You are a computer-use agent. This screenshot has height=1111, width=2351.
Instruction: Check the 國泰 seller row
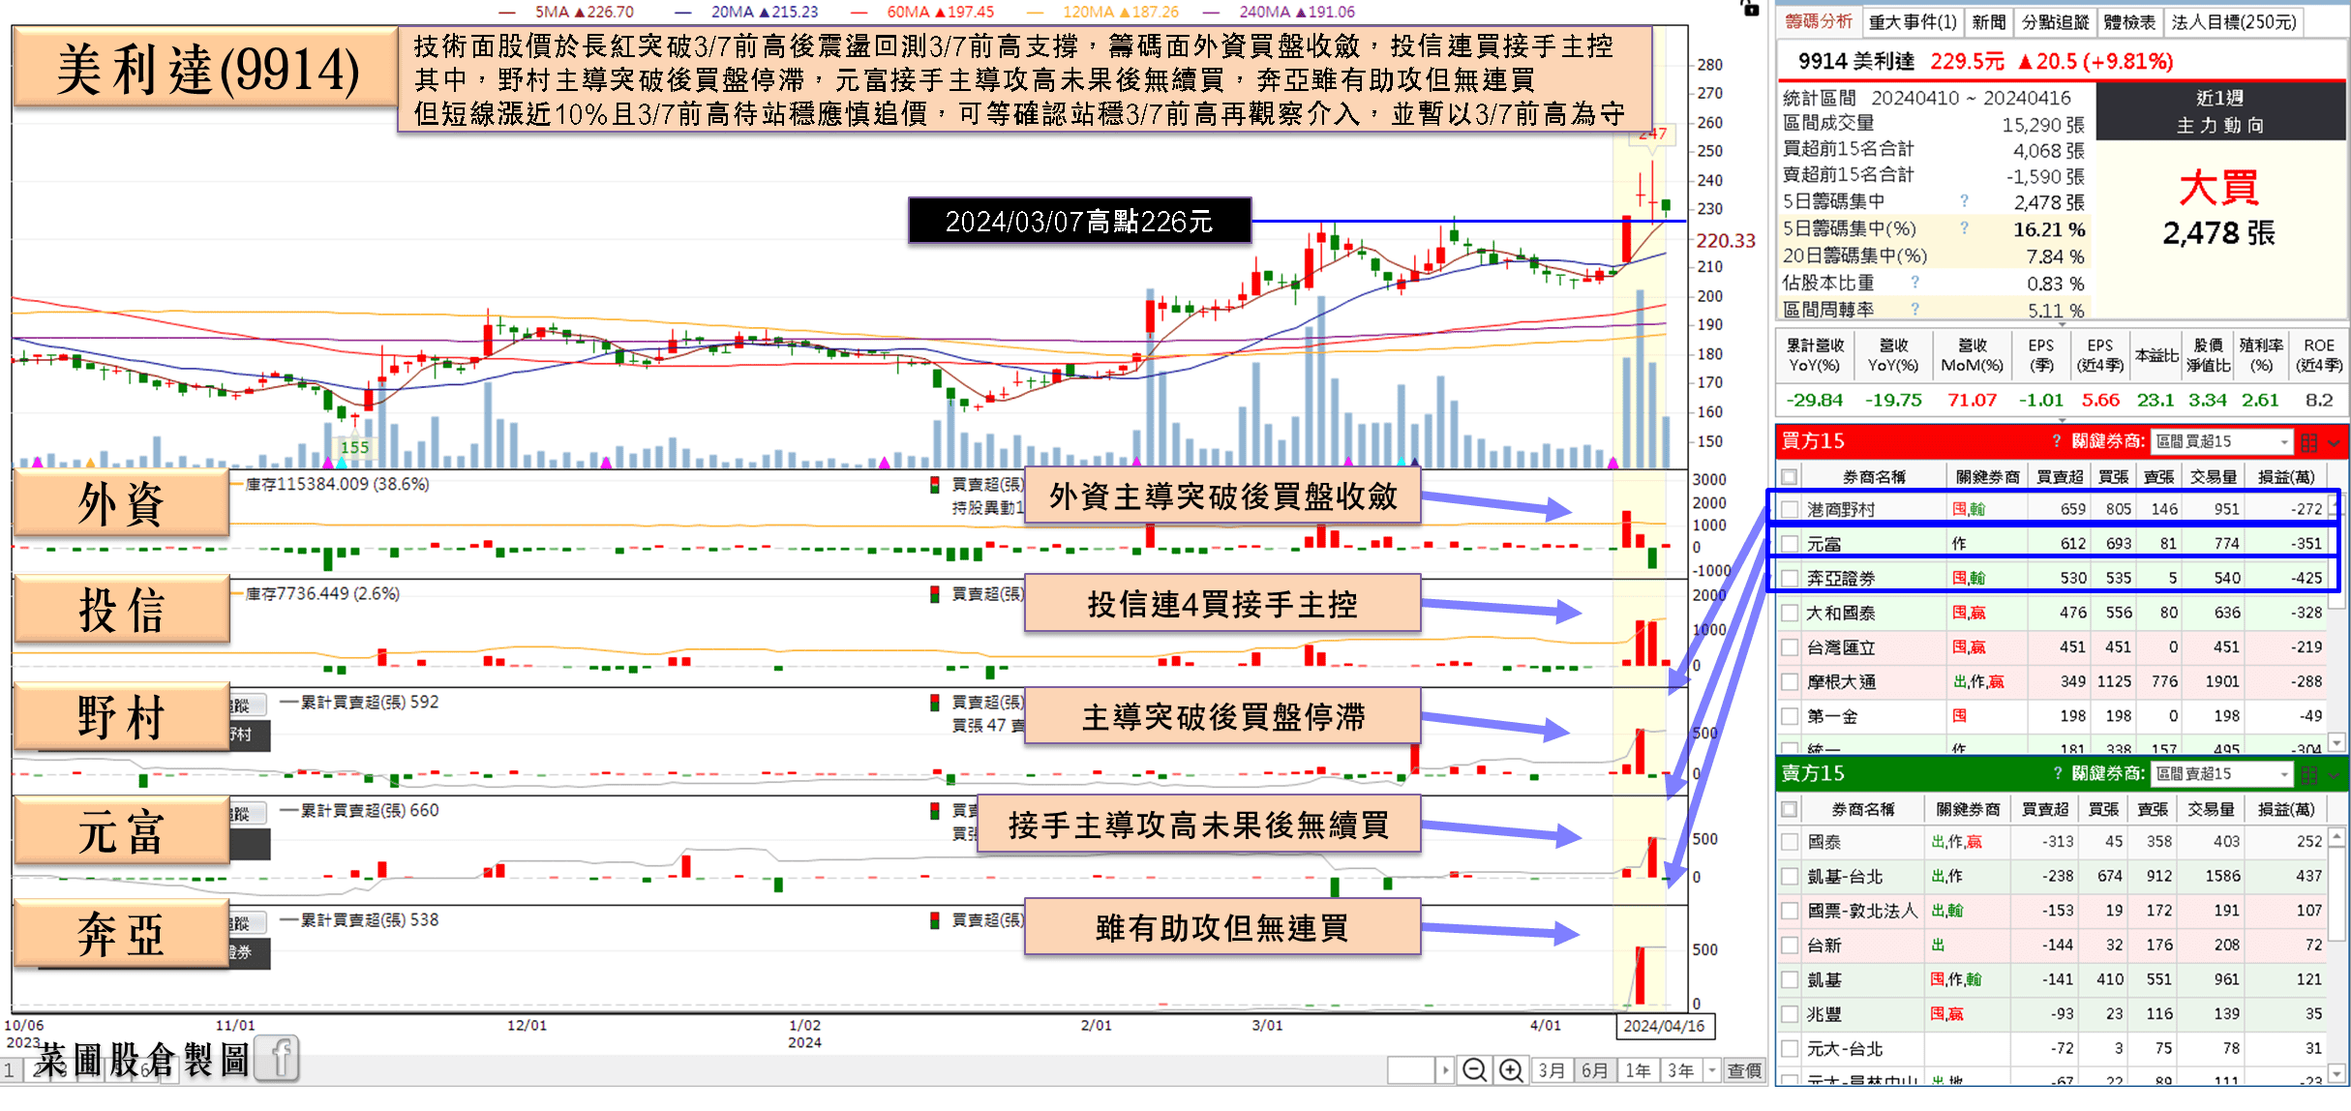point(1790,842)
